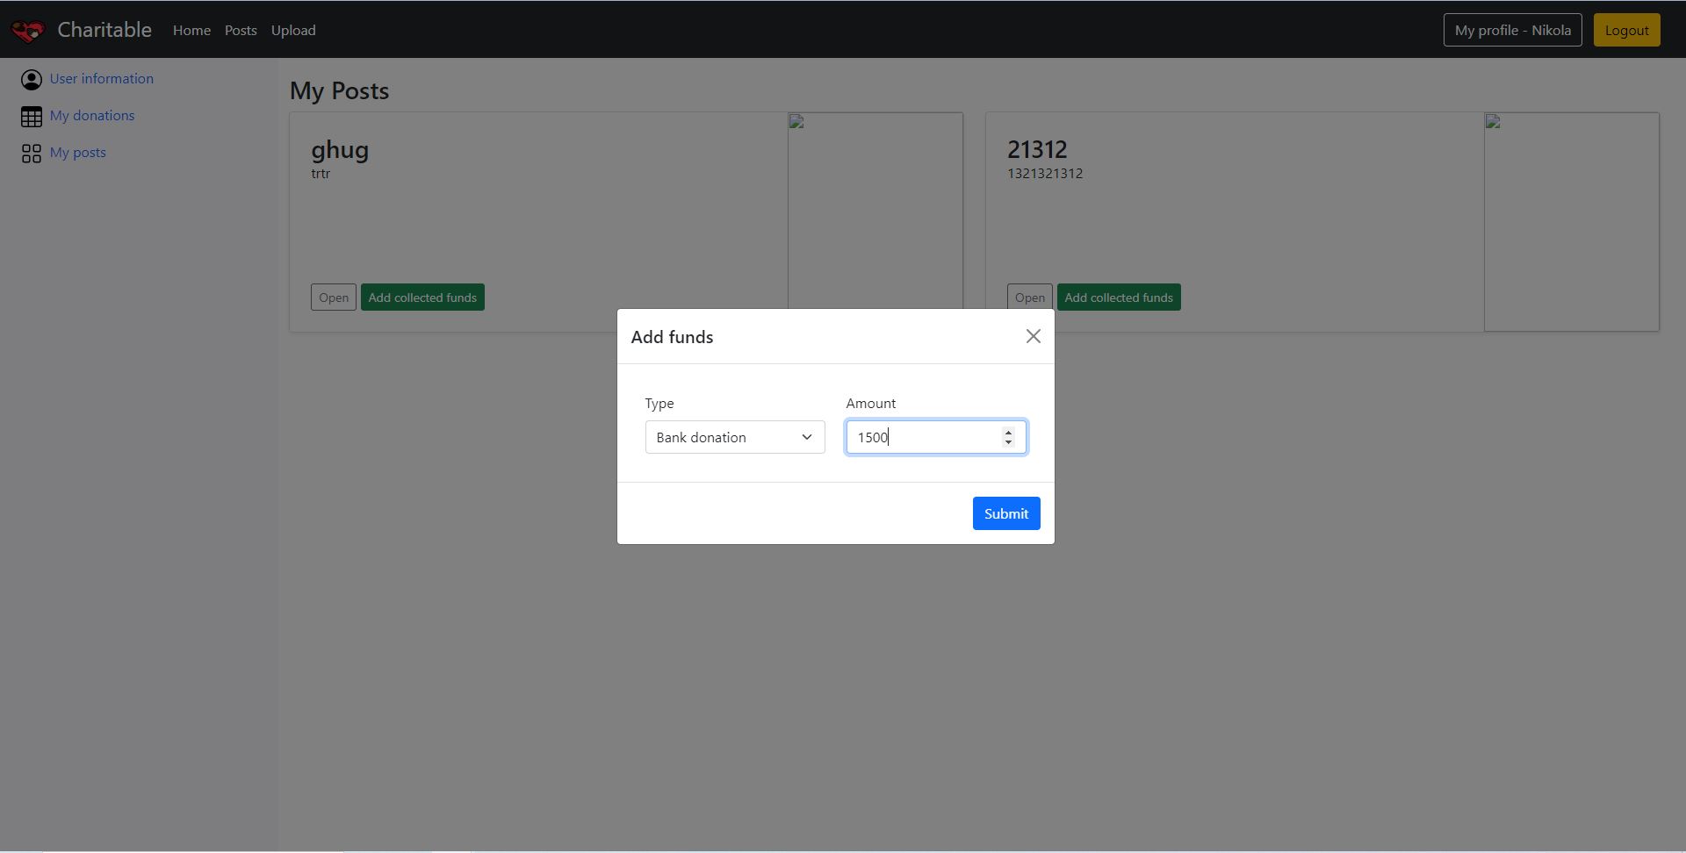1686x853 pixels.
Task: Click the broken image in 21312 post
Action: (1493, 122)
